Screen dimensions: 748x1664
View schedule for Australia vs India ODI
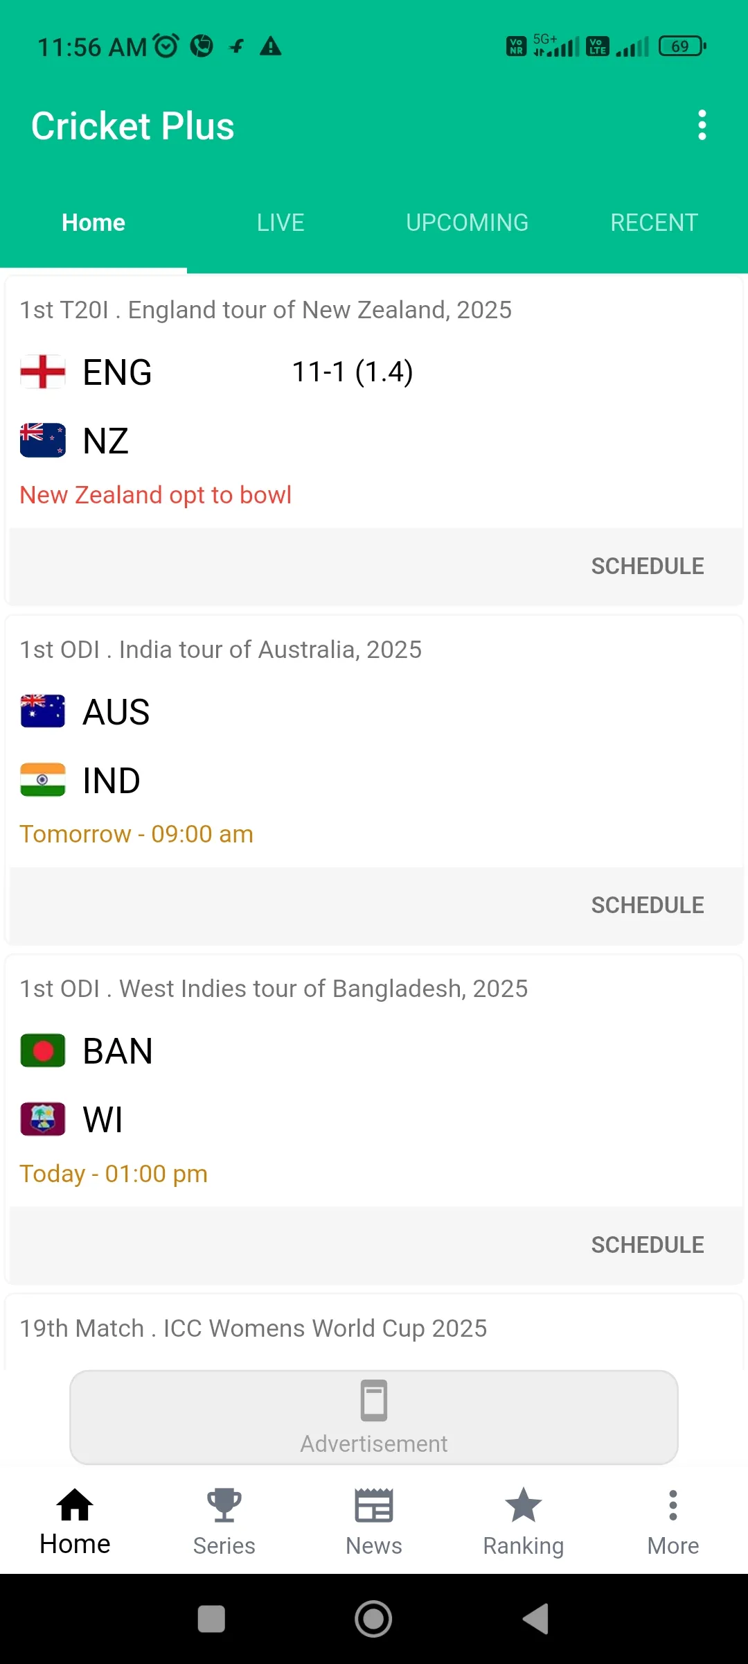point(647,905)
